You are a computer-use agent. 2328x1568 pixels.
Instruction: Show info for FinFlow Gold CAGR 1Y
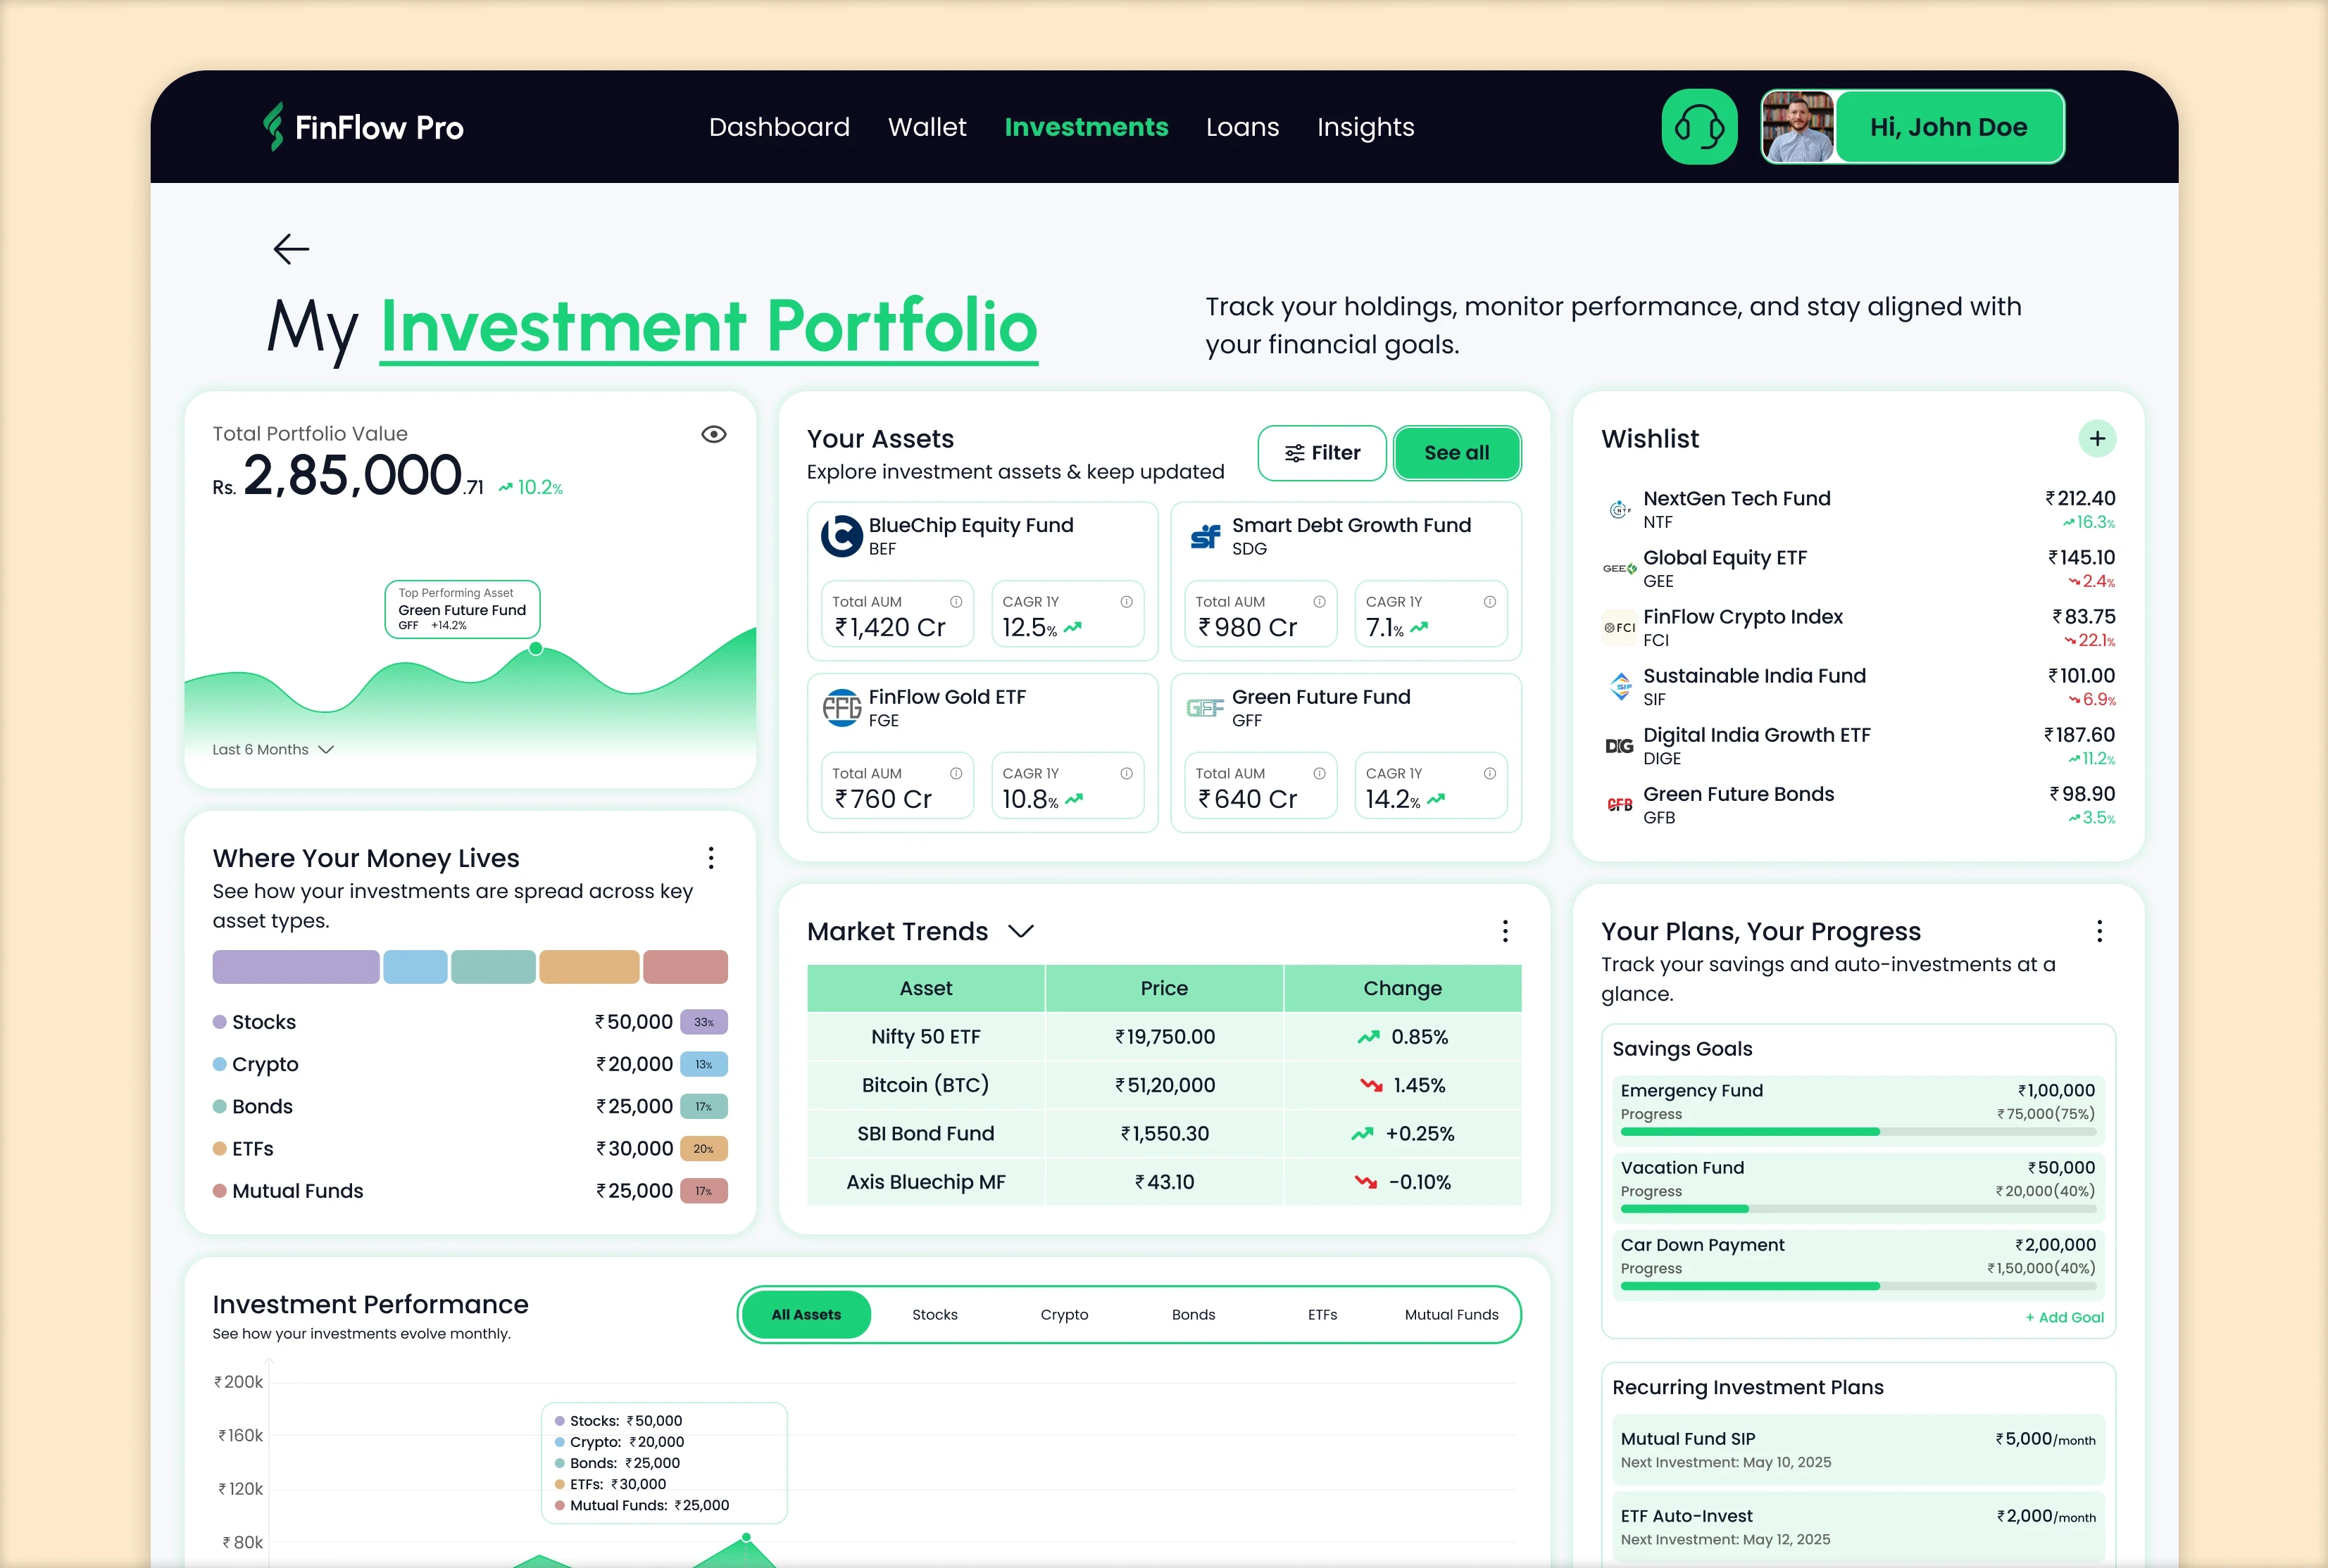pos(1127,774)
